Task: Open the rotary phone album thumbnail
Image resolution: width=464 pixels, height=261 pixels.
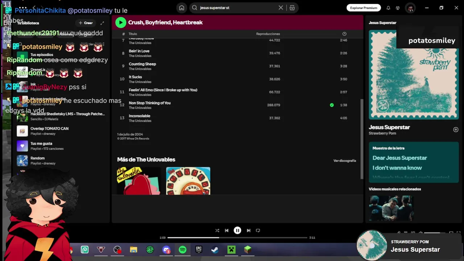Action: point(188,181)
